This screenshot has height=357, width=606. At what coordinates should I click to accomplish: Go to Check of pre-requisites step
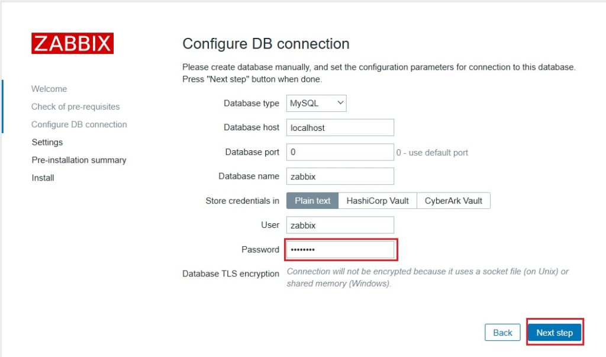pyautogui.click(x=75, y=107)
